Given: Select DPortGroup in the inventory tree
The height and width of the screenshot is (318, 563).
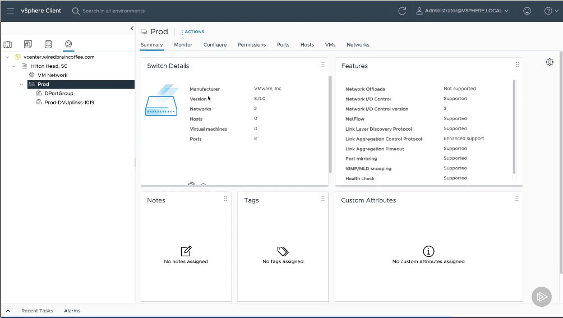Looking at the screenshot, I should click(x=59, y=94).
